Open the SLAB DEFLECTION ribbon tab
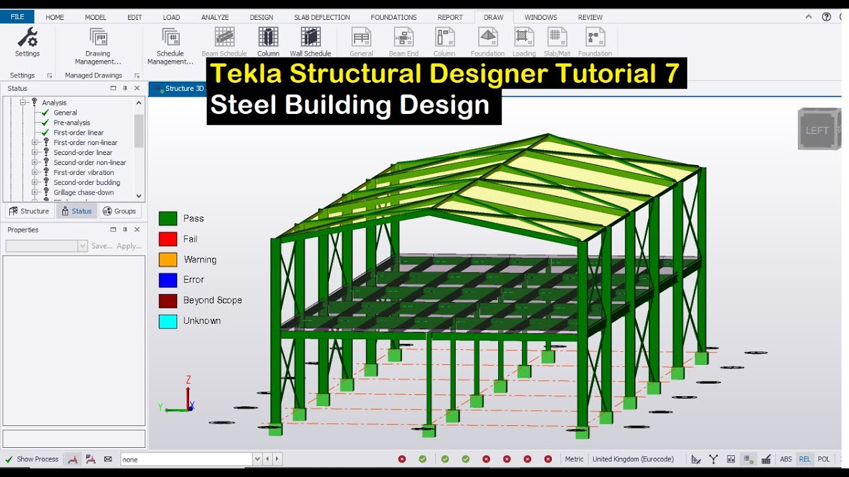The image size is (849, 477). (321, 17)
